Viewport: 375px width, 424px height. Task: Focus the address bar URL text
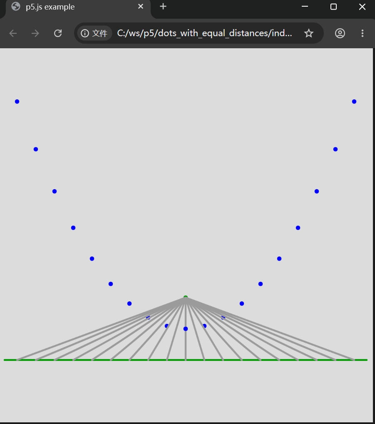point(204,33)
